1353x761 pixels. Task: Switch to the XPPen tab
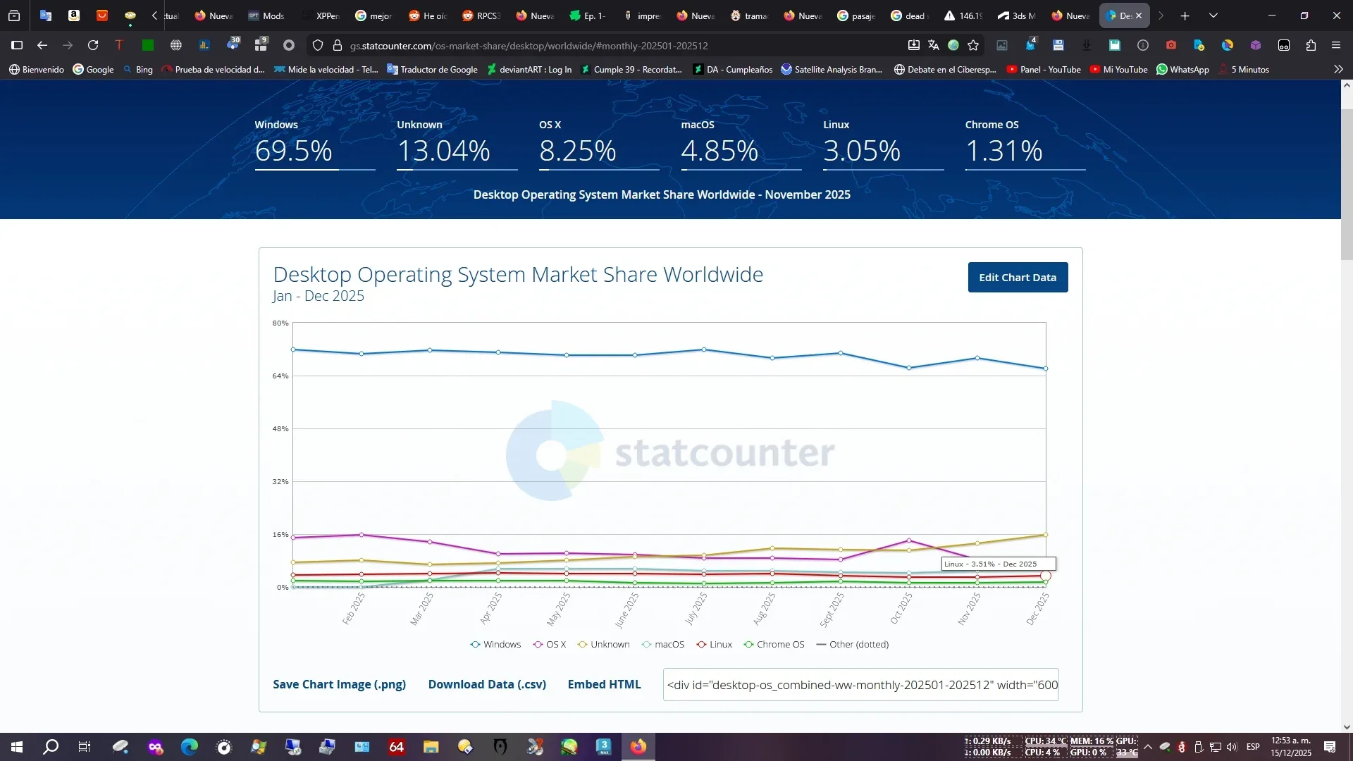coord(321,16)
